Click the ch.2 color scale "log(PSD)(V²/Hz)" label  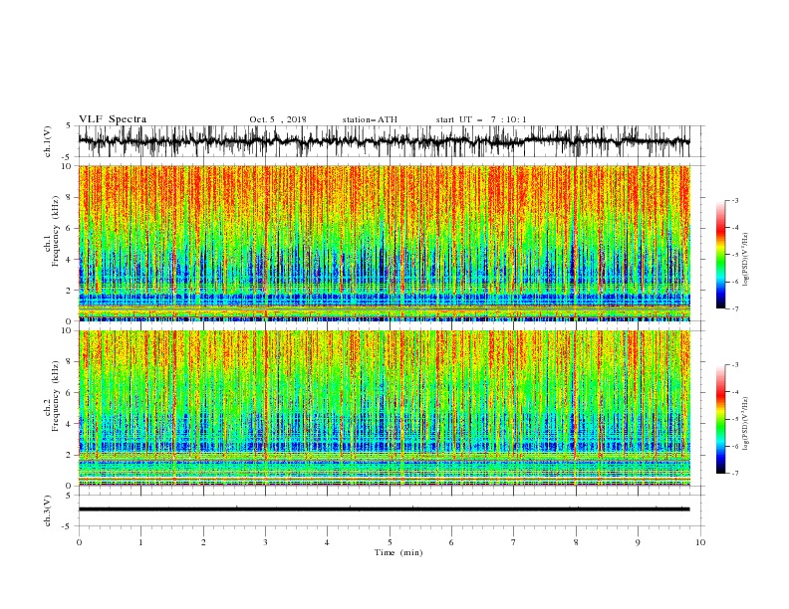click(x=745, y=424)
